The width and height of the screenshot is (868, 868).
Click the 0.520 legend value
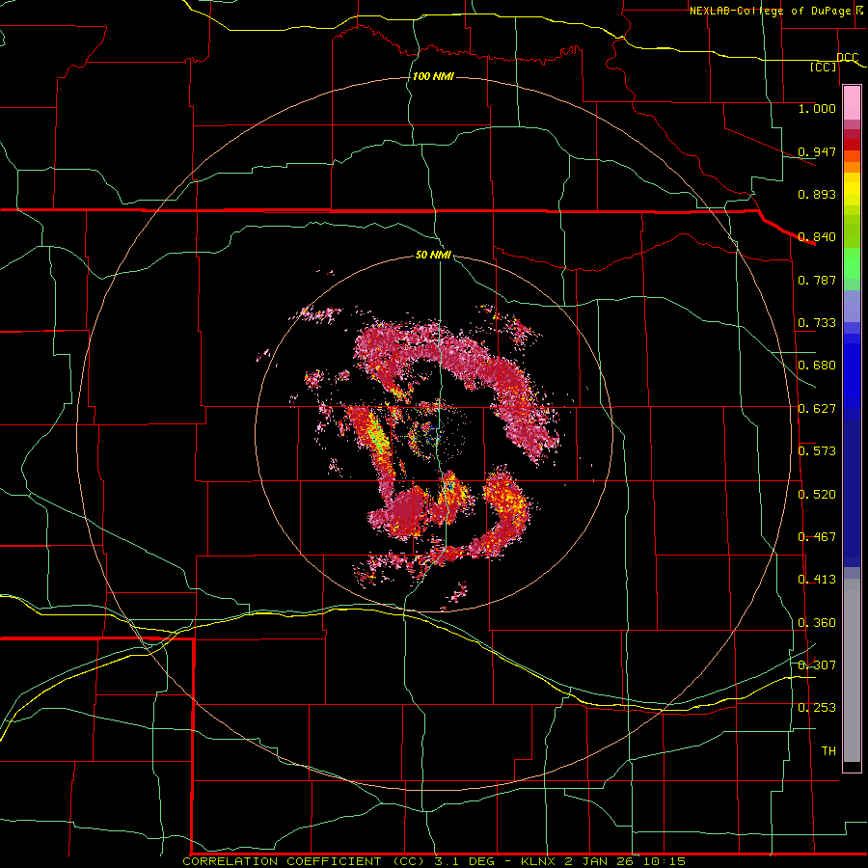tap(817, 495)
